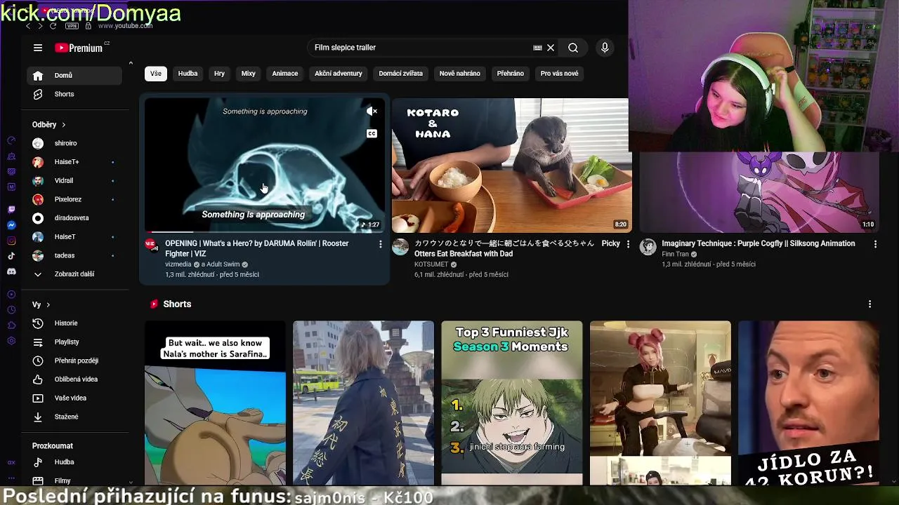Open Discord icon in browser sidebar
Screen dimensions: 899x505
pos(11,271)
